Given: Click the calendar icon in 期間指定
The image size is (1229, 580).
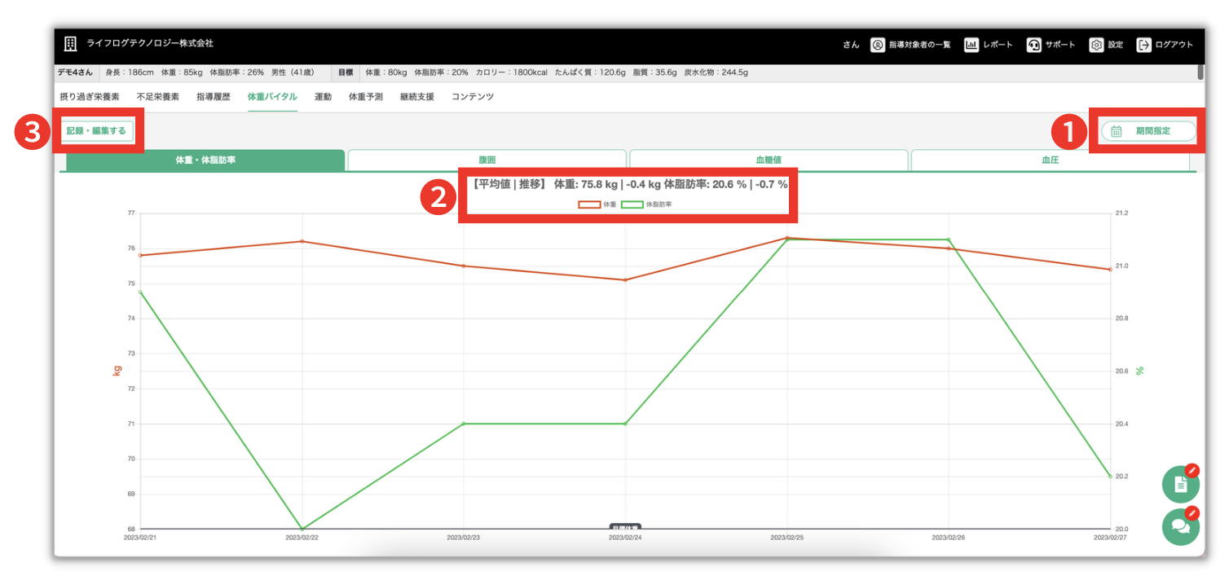Looking at the screenshot, I should tap(1117, 131).
